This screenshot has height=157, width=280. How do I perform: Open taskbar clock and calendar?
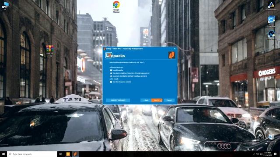tap(267, 154)
